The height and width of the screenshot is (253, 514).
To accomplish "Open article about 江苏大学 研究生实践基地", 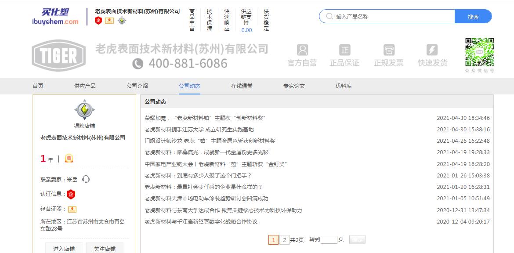I will point(199,130).
